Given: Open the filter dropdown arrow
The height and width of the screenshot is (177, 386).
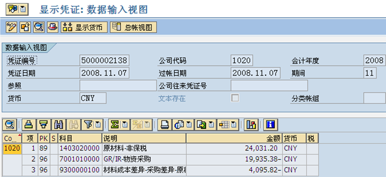Looking at the screenshot, I should (98, 125).
